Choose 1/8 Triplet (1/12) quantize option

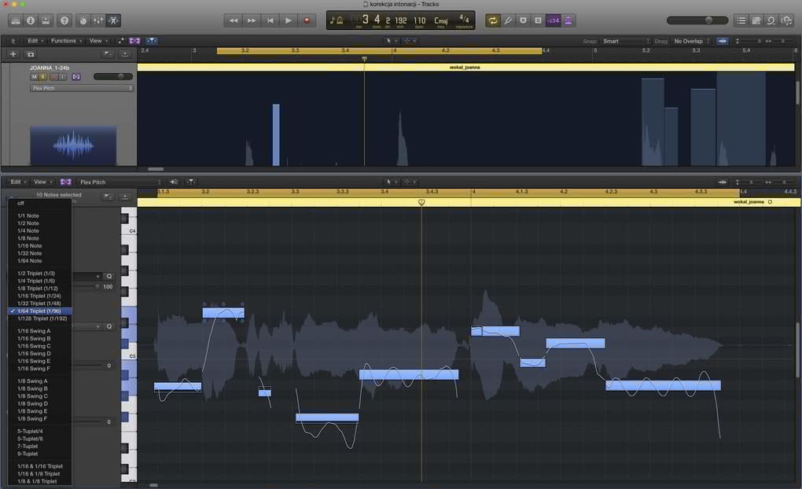(x=40, y=289)
